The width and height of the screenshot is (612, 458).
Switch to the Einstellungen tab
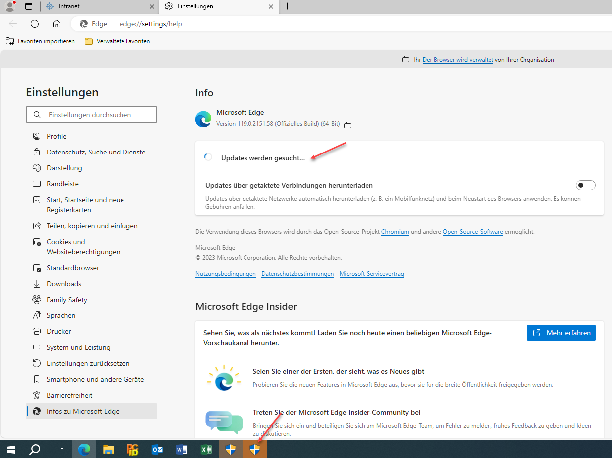219,6
